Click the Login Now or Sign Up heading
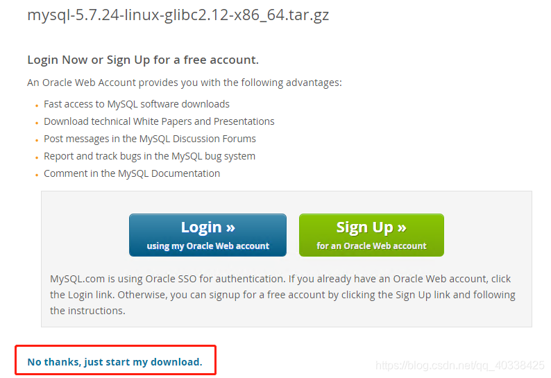 point(143,60)
